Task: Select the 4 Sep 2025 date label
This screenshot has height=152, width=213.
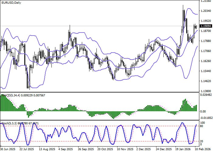Action: point(65,150)
